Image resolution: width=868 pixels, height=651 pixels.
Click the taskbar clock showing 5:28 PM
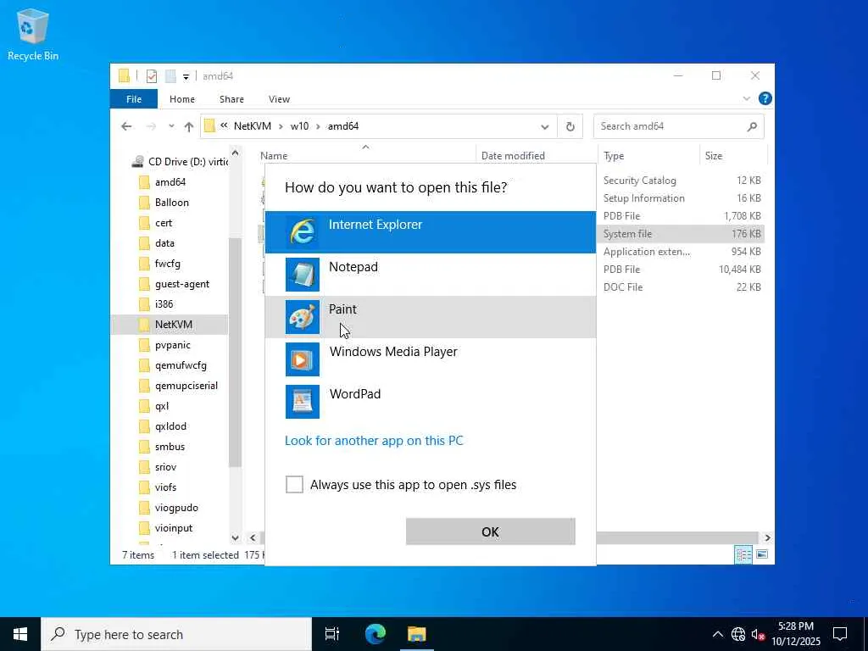(795, 634)
